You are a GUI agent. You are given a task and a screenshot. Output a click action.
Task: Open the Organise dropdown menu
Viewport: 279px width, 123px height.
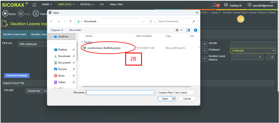(x=57, y=30)
